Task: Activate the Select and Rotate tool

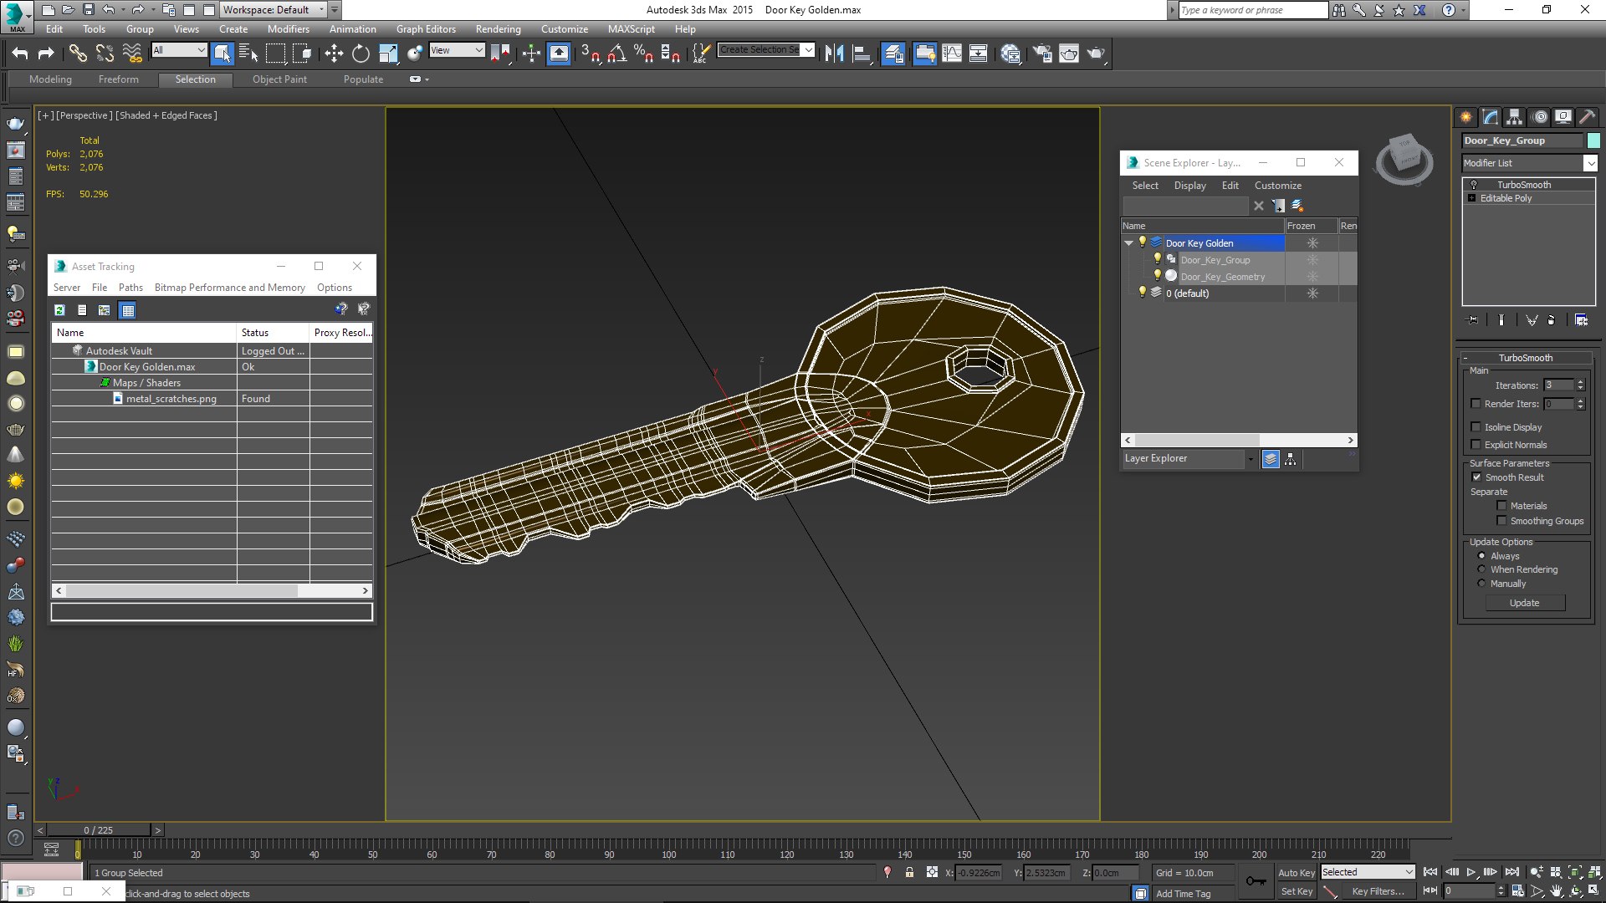Action: pyautogui.click(x=361, y=54)
